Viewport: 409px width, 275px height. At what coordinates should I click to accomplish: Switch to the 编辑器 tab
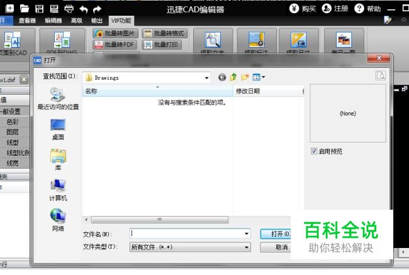[x=53, y=21]
